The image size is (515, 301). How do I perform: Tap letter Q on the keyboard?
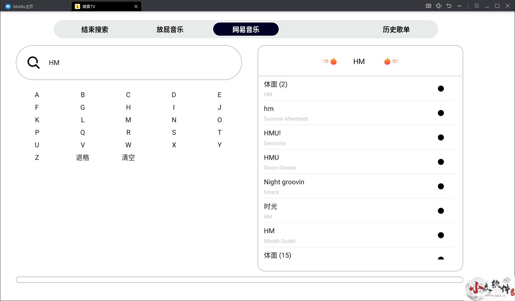click(x=83, y=132)
